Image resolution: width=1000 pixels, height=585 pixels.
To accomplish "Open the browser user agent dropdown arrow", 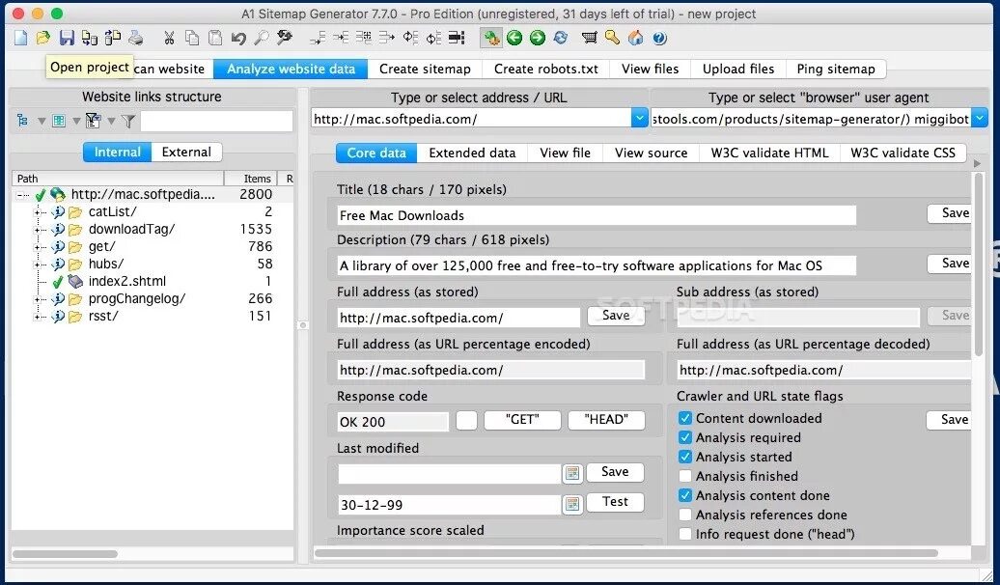I will click(x=979, y=118).
